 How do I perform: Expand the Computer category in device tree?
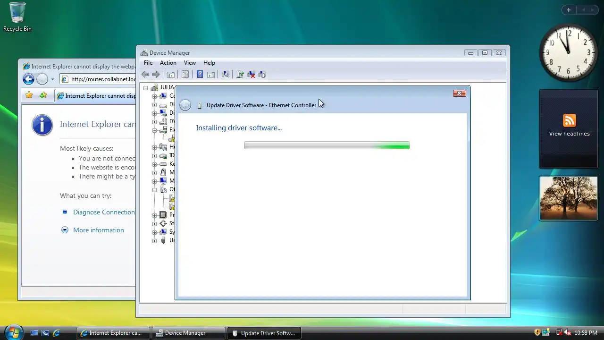pyautogui.click(x=154, y=96)
